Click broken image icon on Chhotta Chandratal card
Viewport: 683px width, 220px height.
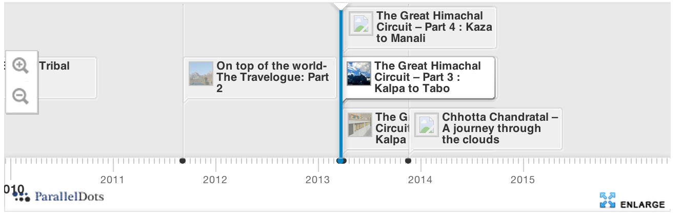click(427, 125)
